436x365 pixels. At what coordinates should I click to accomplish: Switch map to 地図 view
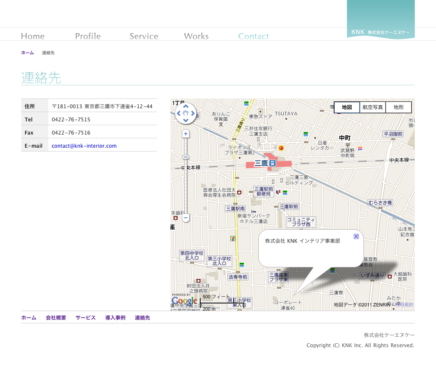pyautogui.click(x=347, y=107)
